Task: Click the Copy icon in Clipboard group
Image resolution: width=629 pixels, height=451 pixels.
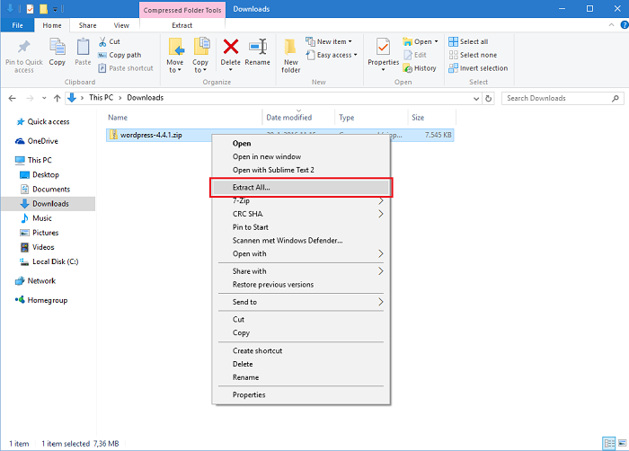Action: (x=57, y=48)
